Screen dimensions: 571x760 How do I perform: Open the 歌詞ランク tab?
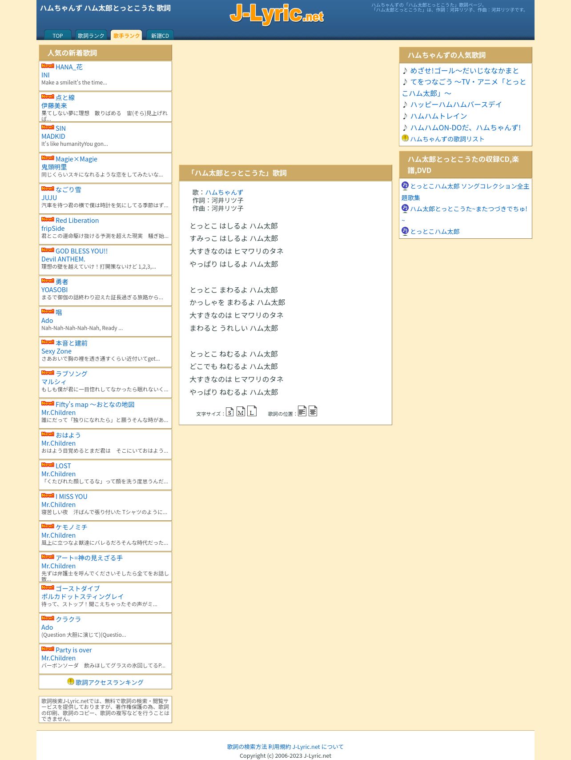(91, 35)
